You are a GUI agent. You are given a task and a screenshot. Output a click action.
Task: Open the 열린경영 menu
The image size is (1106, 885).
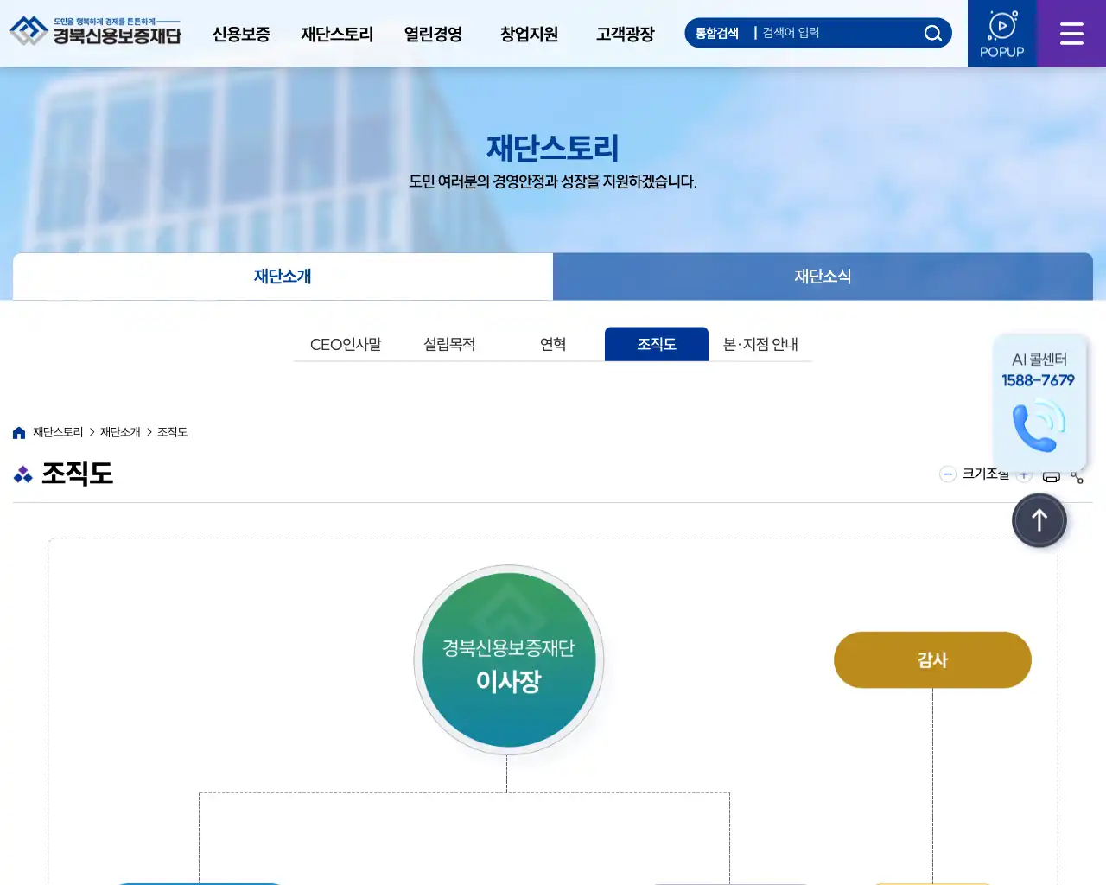pyautogui.click(x=433, y=34)
